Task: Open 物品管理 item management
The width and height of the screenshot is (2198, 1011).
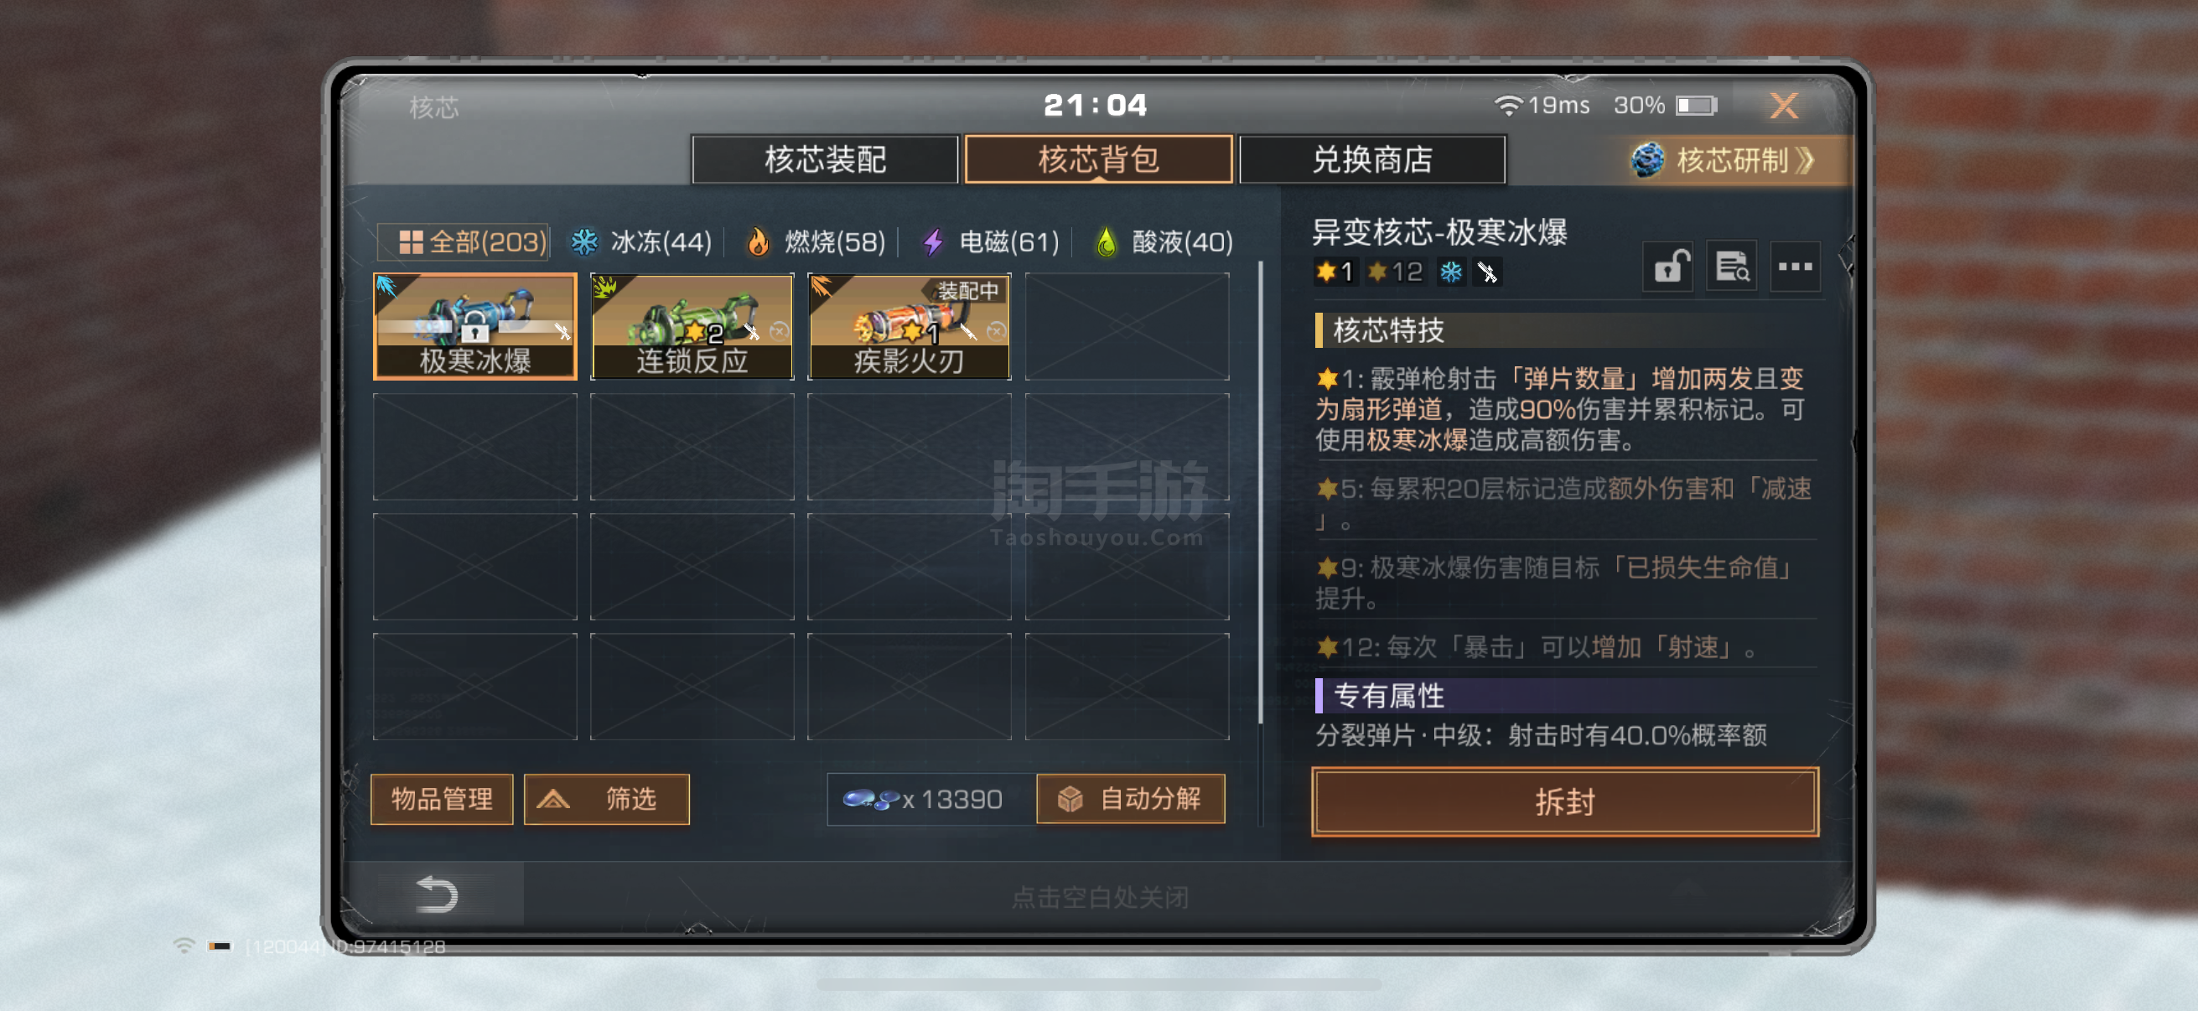Action: tap(442, 799)
